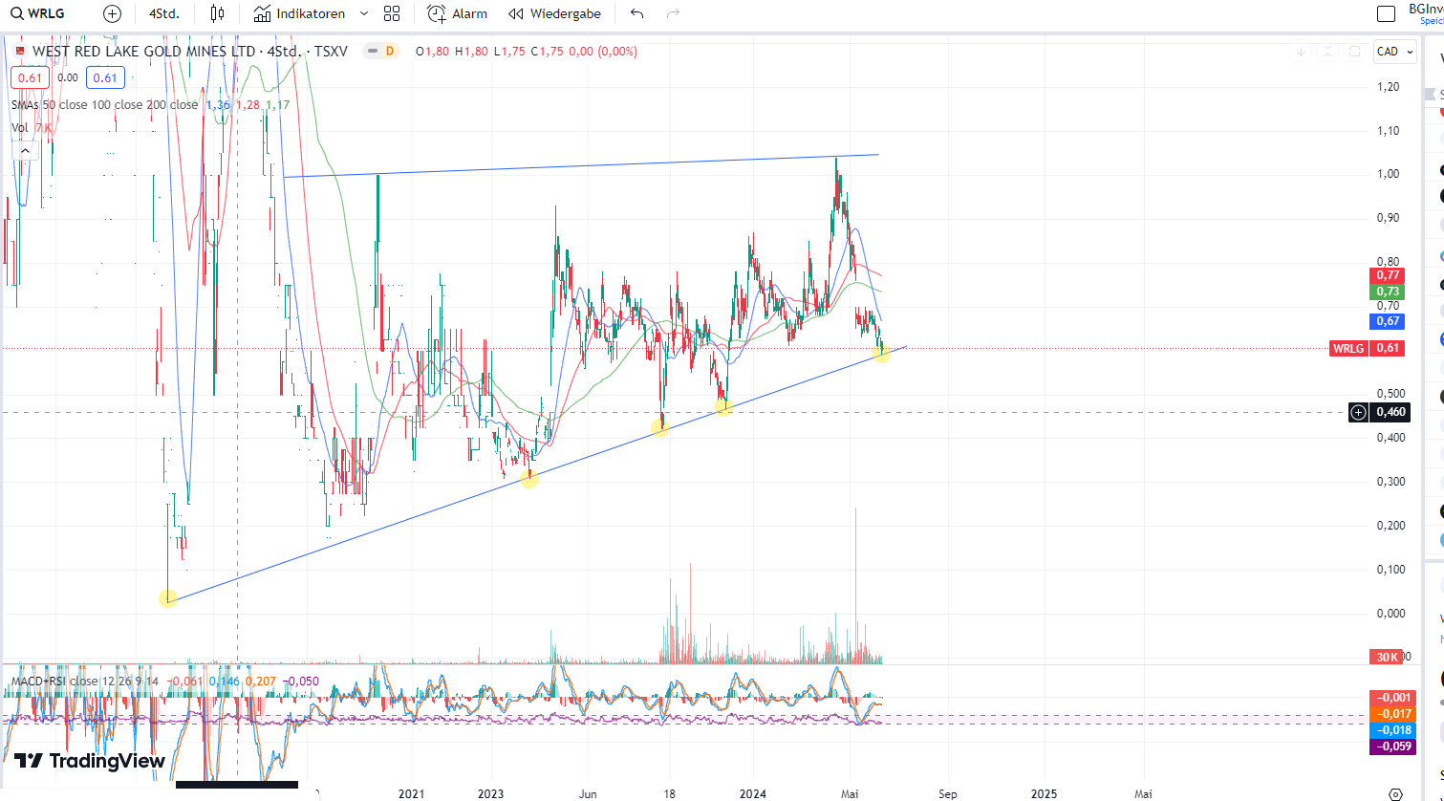The width and height of the screenshot is (1444, 801).
Task: Select the SMAs 50 100 200 indicator legend
Action: [105, 104]
